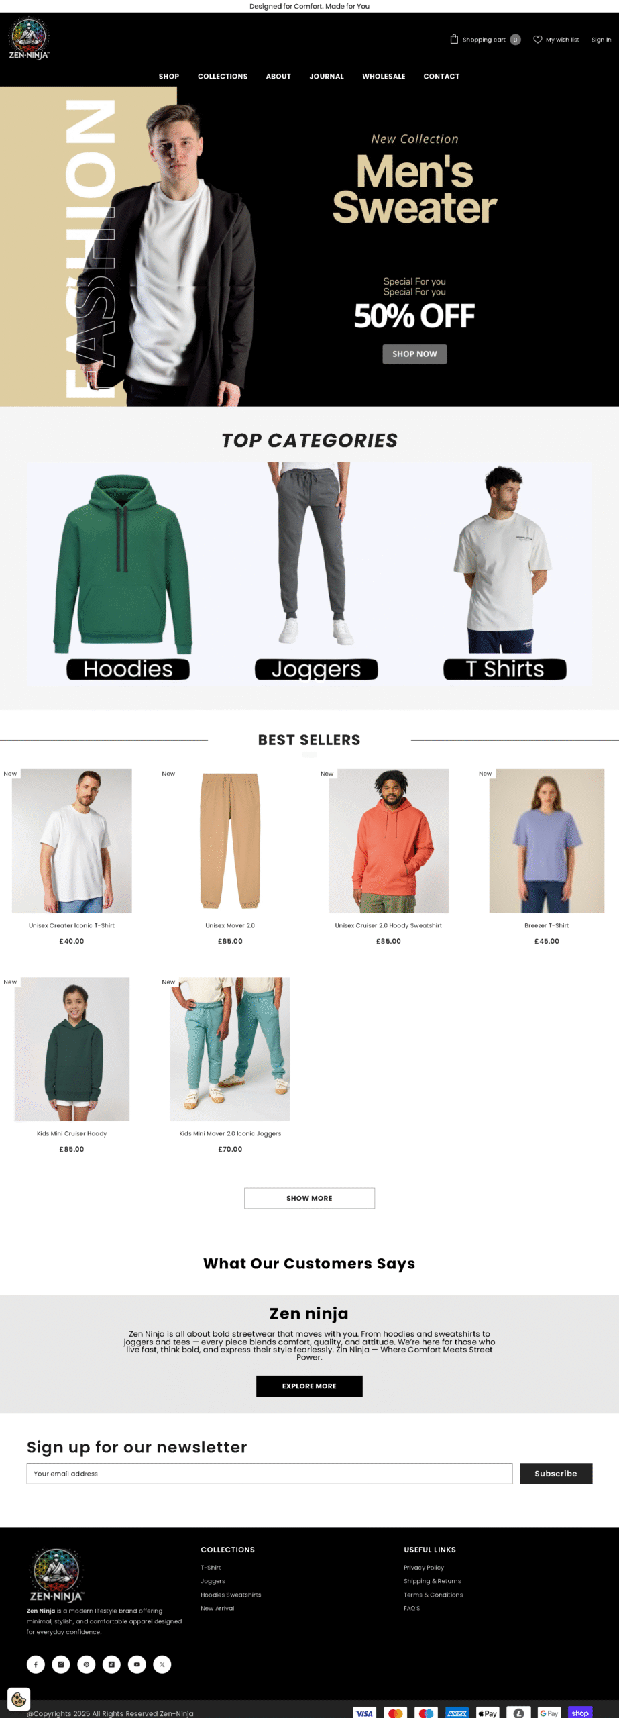619x1718 pixels.
Task: Open the cookie preferences icon
Action: [19, 1699]
